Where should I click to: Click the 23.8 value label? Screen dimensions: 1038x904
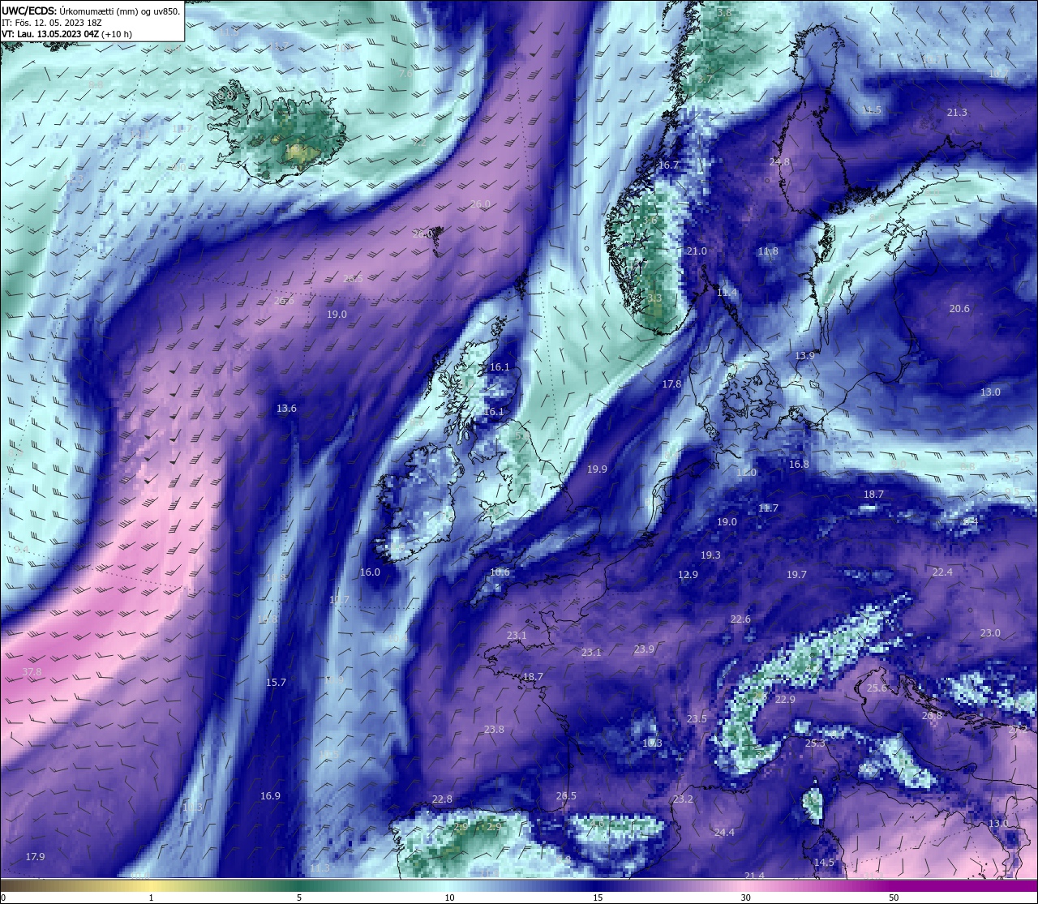(x=494, y=729)
